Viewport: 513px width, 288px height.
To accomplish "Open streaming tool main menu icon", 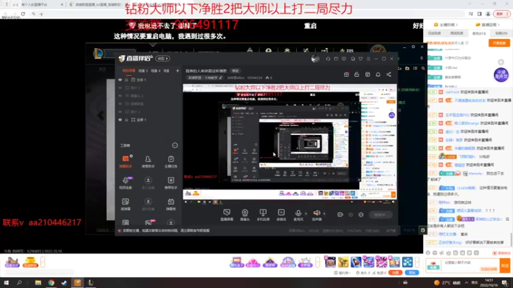I will [368, 59].
